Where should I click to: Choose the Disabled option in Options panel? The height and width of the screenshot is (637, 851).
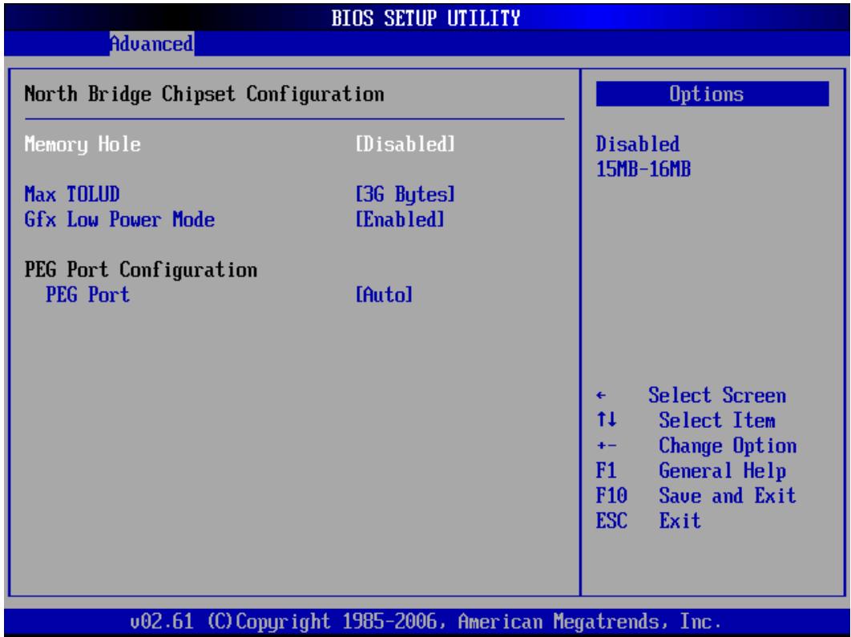pos(638,144)
